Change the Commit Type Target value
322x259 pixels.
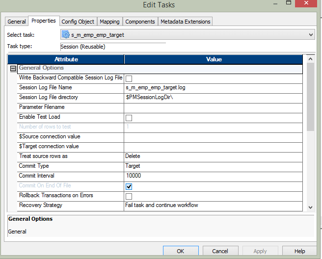point(213,166)
